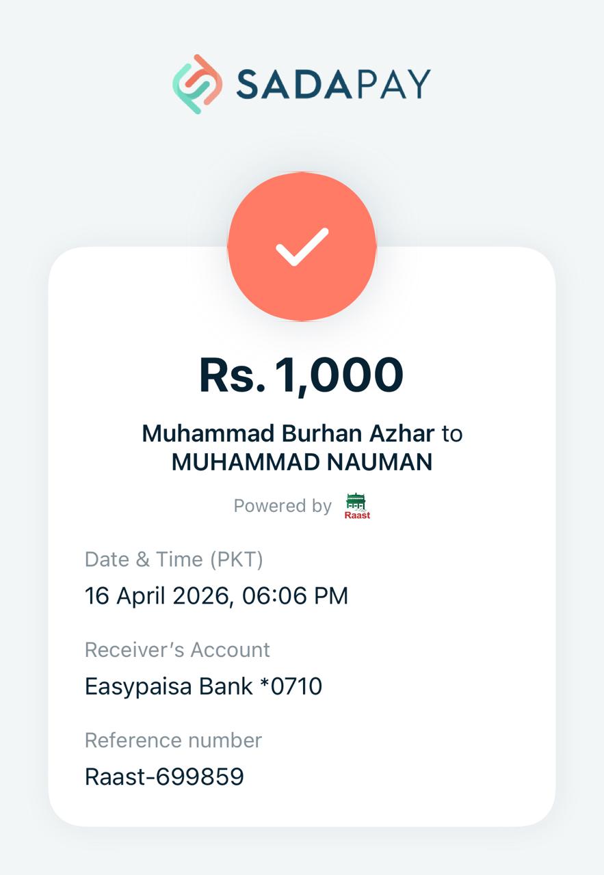This screenshot has height=875, width=604.
Task: Click the Receiver's Account label
Action: [x=177, y=649]
